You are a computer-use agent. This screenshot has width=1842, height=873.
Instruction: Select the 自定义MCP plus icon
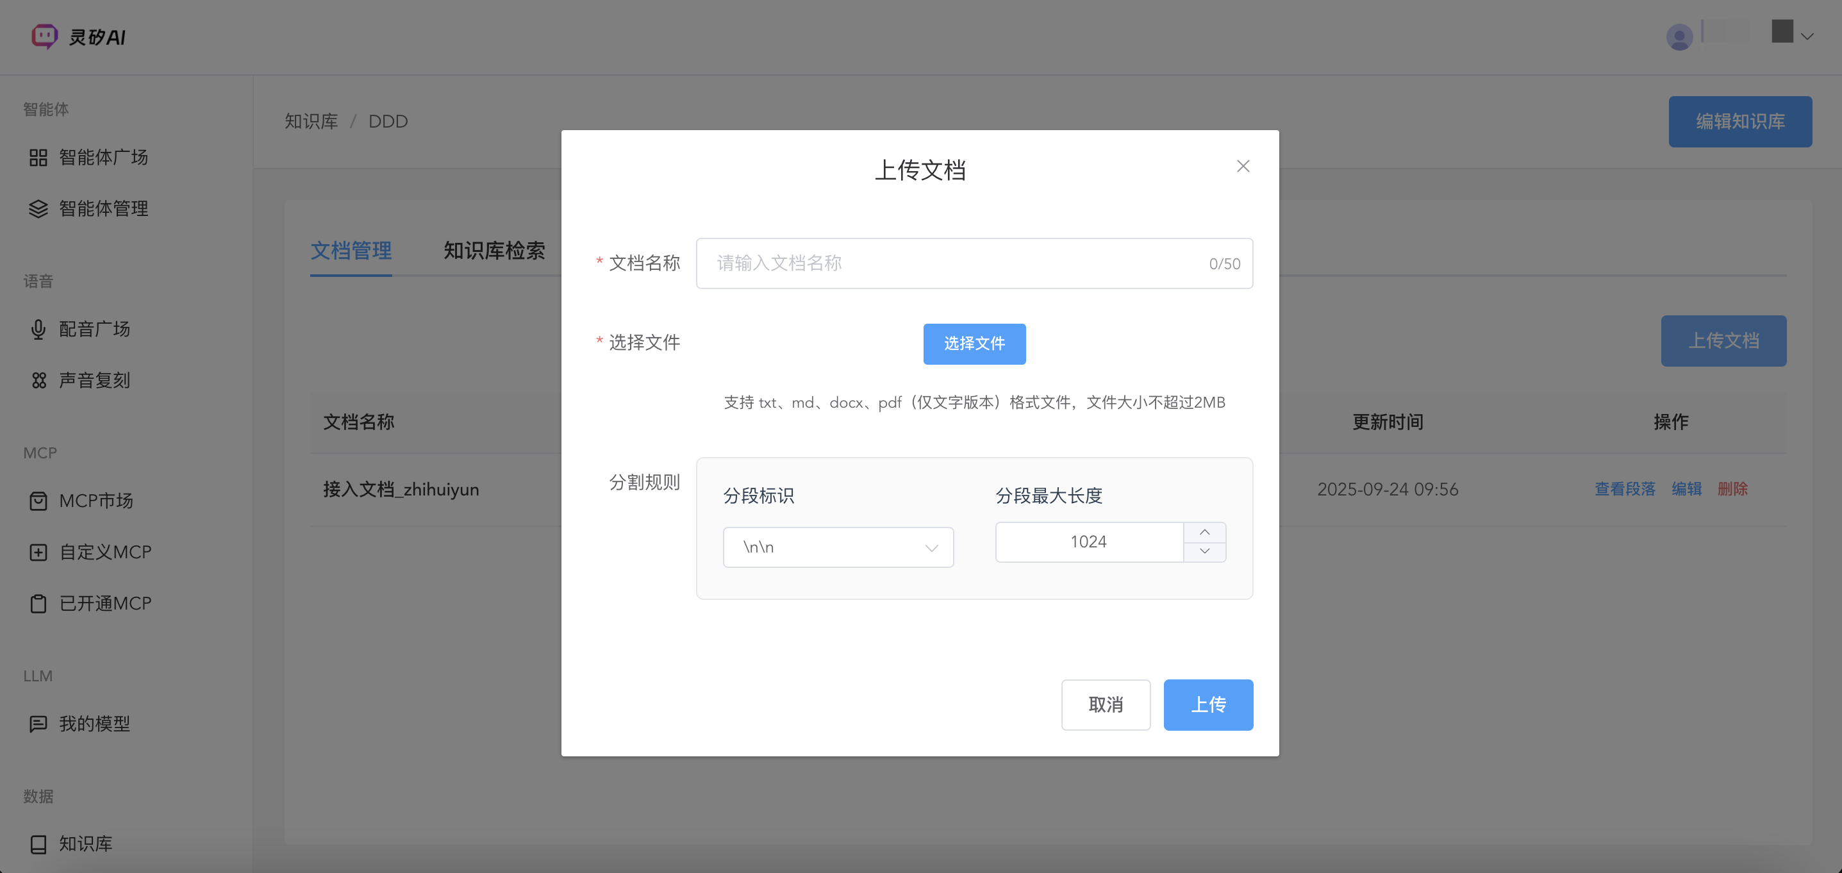coord(38,551)
